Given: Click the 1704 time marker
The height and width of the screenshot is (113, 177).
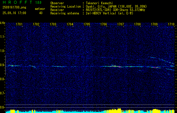Looking at the screenshot, I should (x=70, y=24).
